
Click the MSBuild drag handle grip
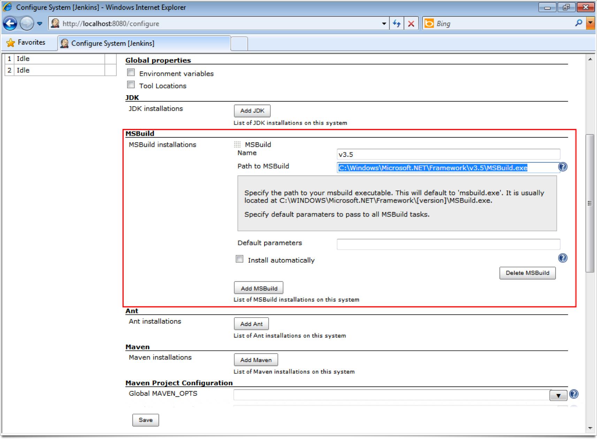click(x=237, y=144)
